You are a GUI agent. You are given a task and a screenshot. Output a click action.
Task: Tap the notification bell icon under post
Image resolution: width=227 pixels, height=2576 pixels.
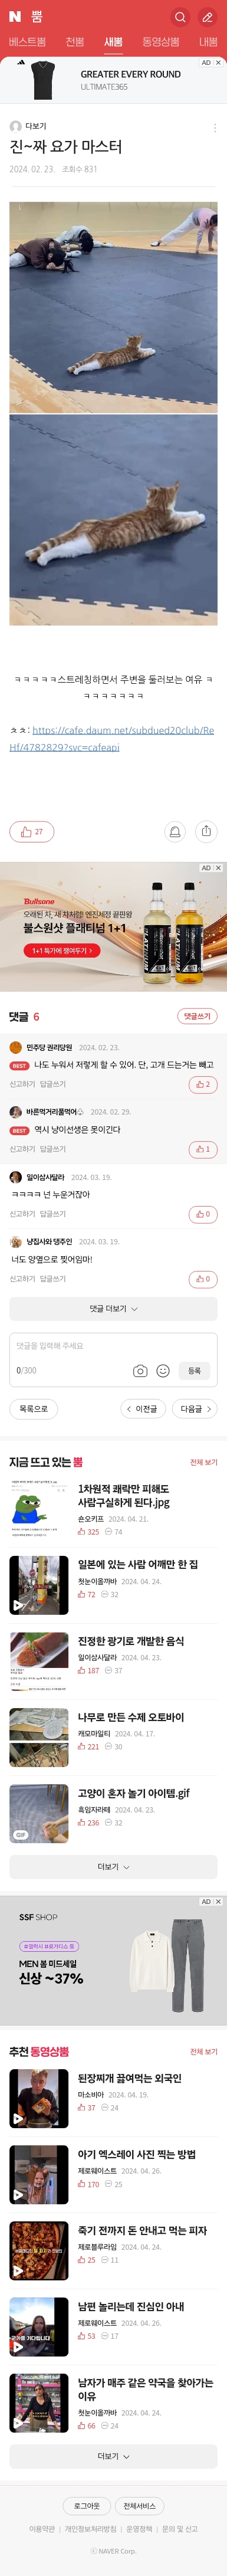(175, 831)
